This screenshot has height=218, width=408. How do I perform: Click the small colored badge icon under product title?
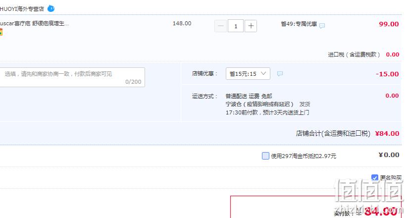(1, 33)
